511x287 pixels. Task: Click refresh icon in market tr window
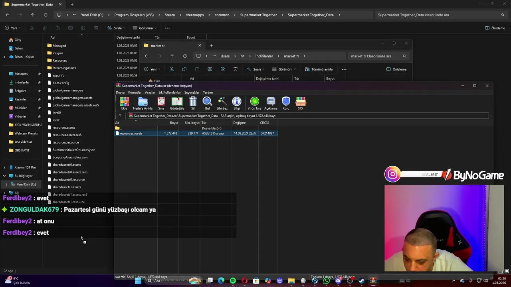[185, 56]
